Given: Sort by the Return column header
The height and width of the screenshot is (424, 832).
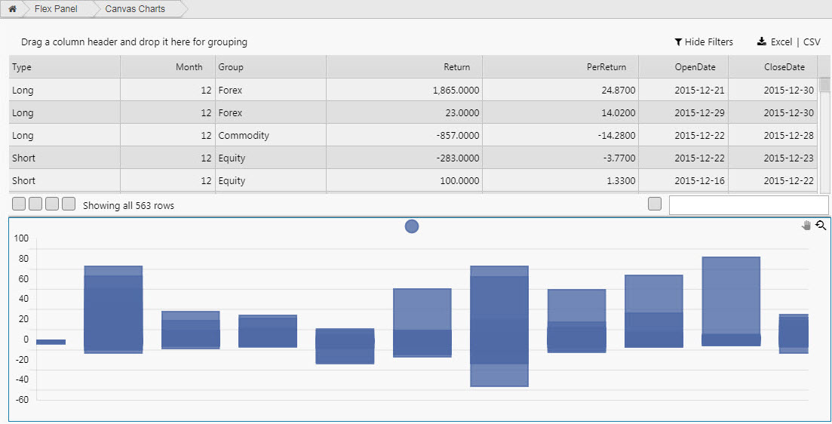Looking at the screenshot, I should pos(456,67).
